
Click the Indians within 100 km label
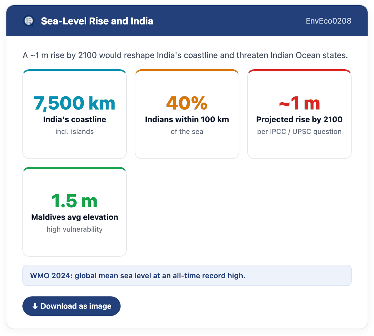pos(187,119)
